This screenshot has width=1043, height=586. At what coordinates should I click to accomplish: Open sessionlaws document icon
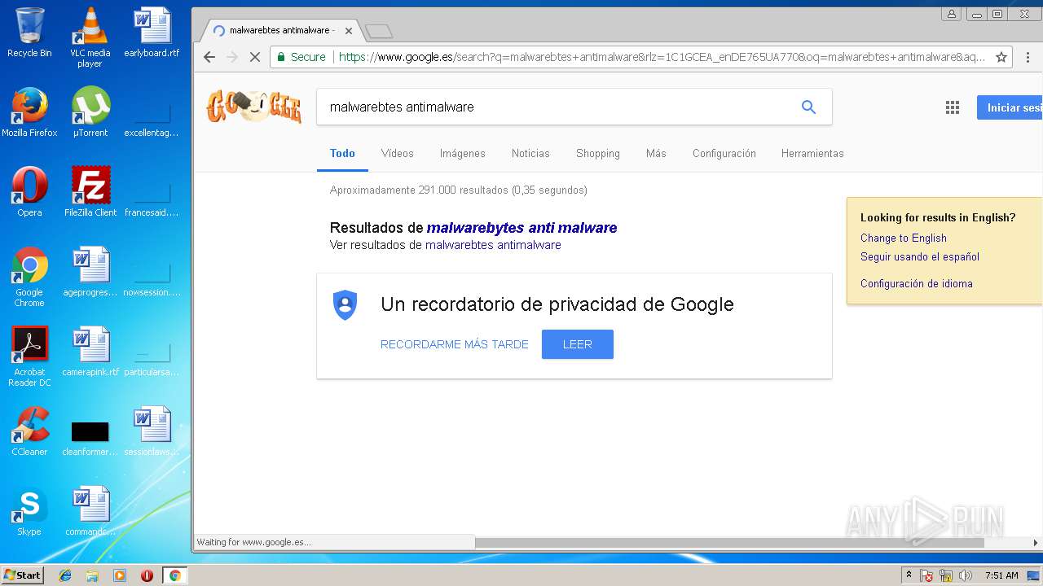point(152,431)
